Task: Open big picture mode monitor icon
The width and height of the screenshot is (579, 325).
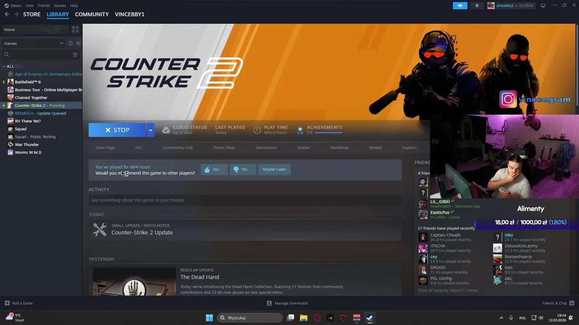Action: tap(543, 5)
